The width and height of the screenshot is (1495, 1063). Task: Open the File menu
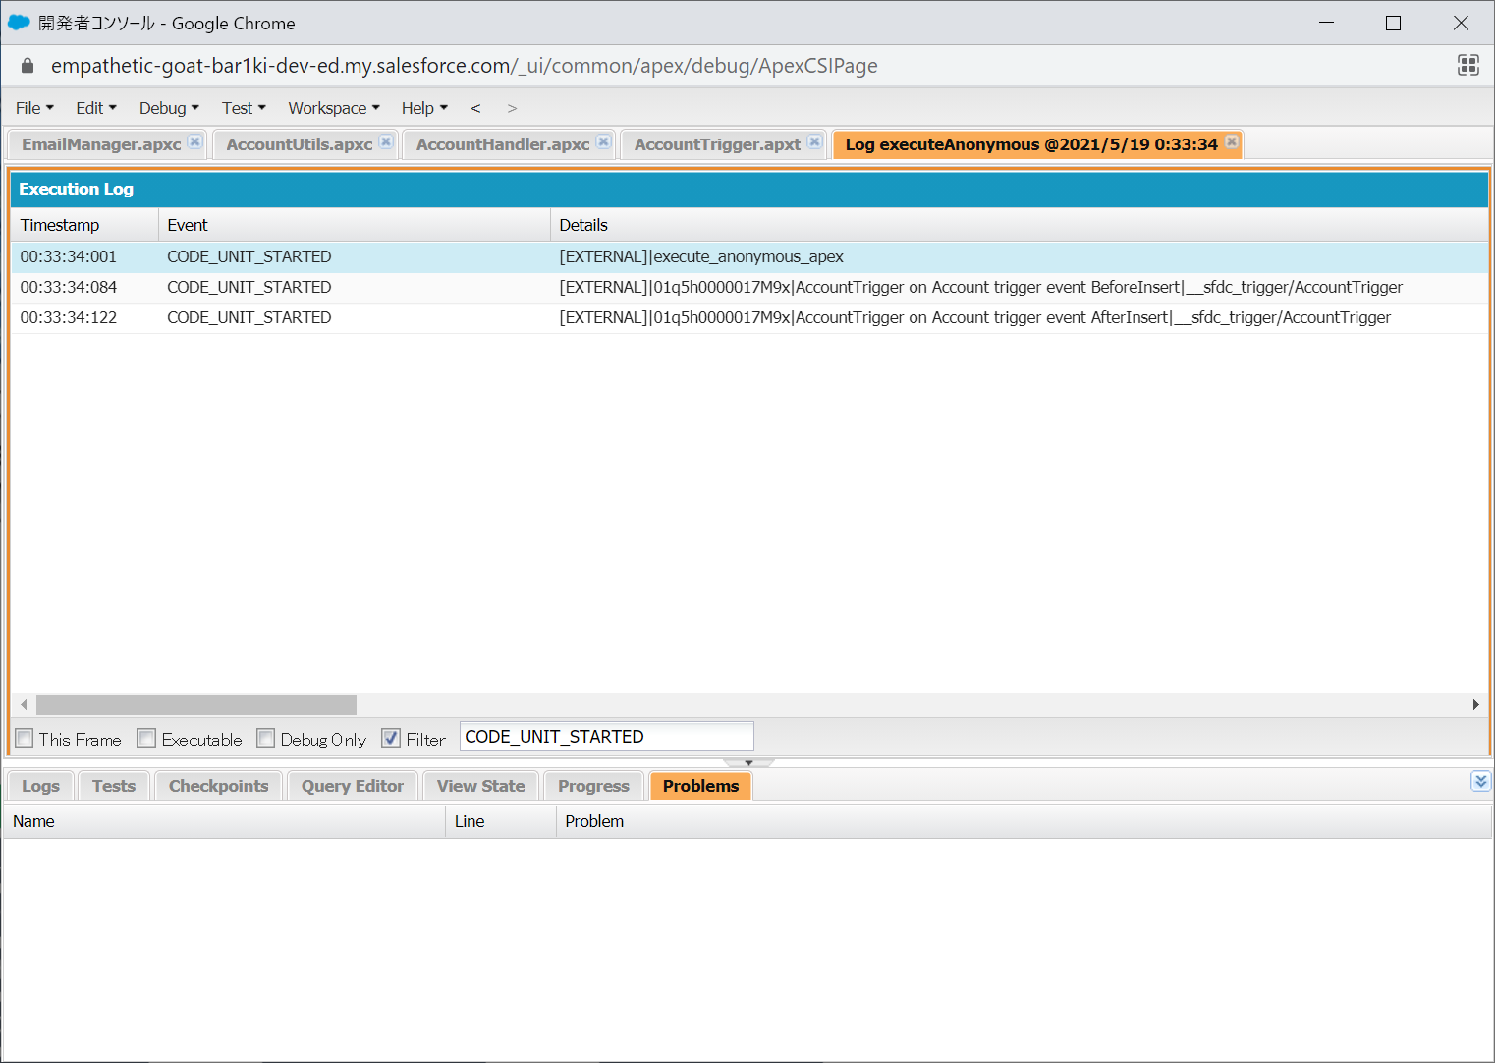(34, 108)
